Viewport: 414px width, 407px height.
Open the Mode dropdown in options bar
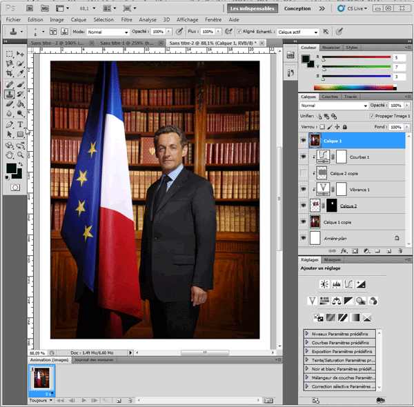pyautogui.click(x=108, y=32)
